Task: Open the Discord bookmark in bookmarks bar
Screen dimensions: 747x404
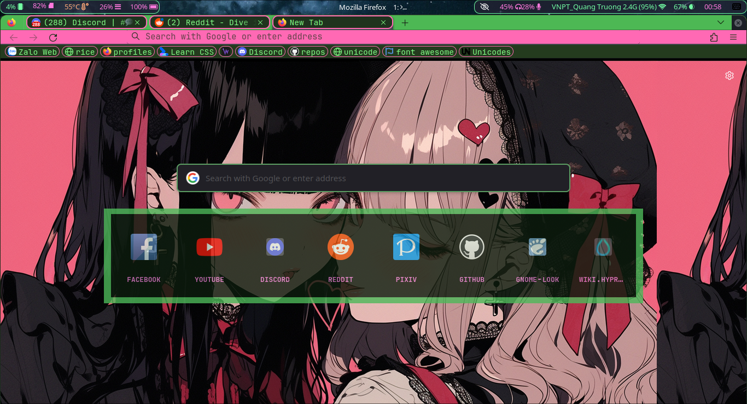Action: tap(260, 52)
